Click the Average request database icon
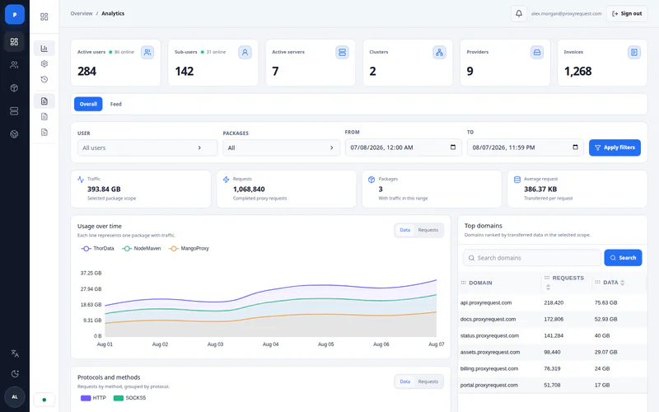The width and height of the screenshot is (659, 412). [x=517, y=180]
